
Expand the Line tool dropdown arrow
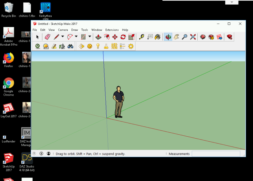[63, 37]
